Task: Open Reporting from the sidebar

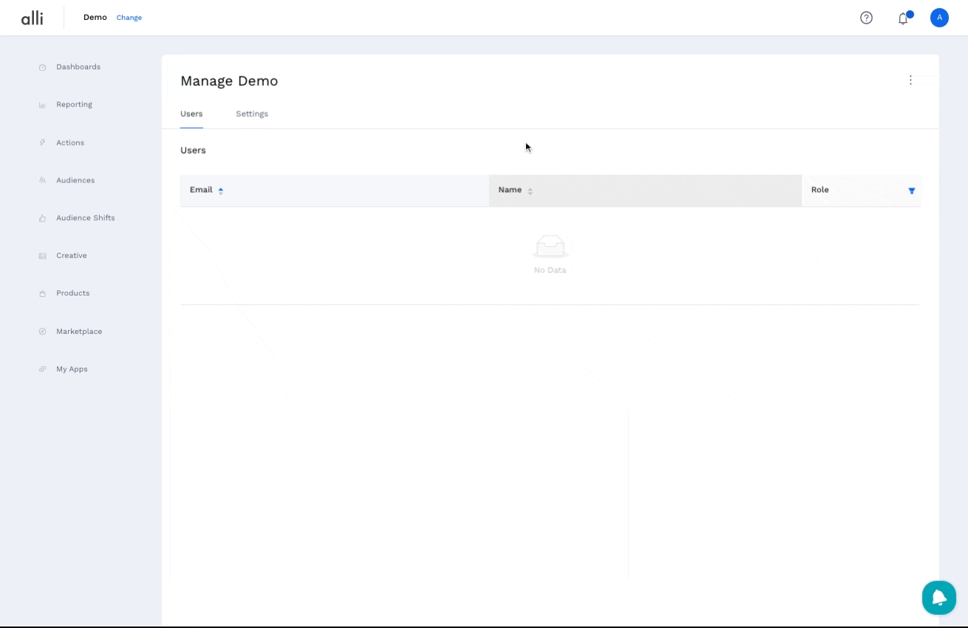Action: pos(74,105)
